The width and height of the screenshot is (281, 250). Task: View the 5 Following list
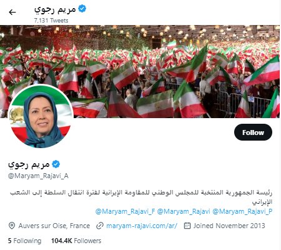pyautogui.click(x=25, y=241)
